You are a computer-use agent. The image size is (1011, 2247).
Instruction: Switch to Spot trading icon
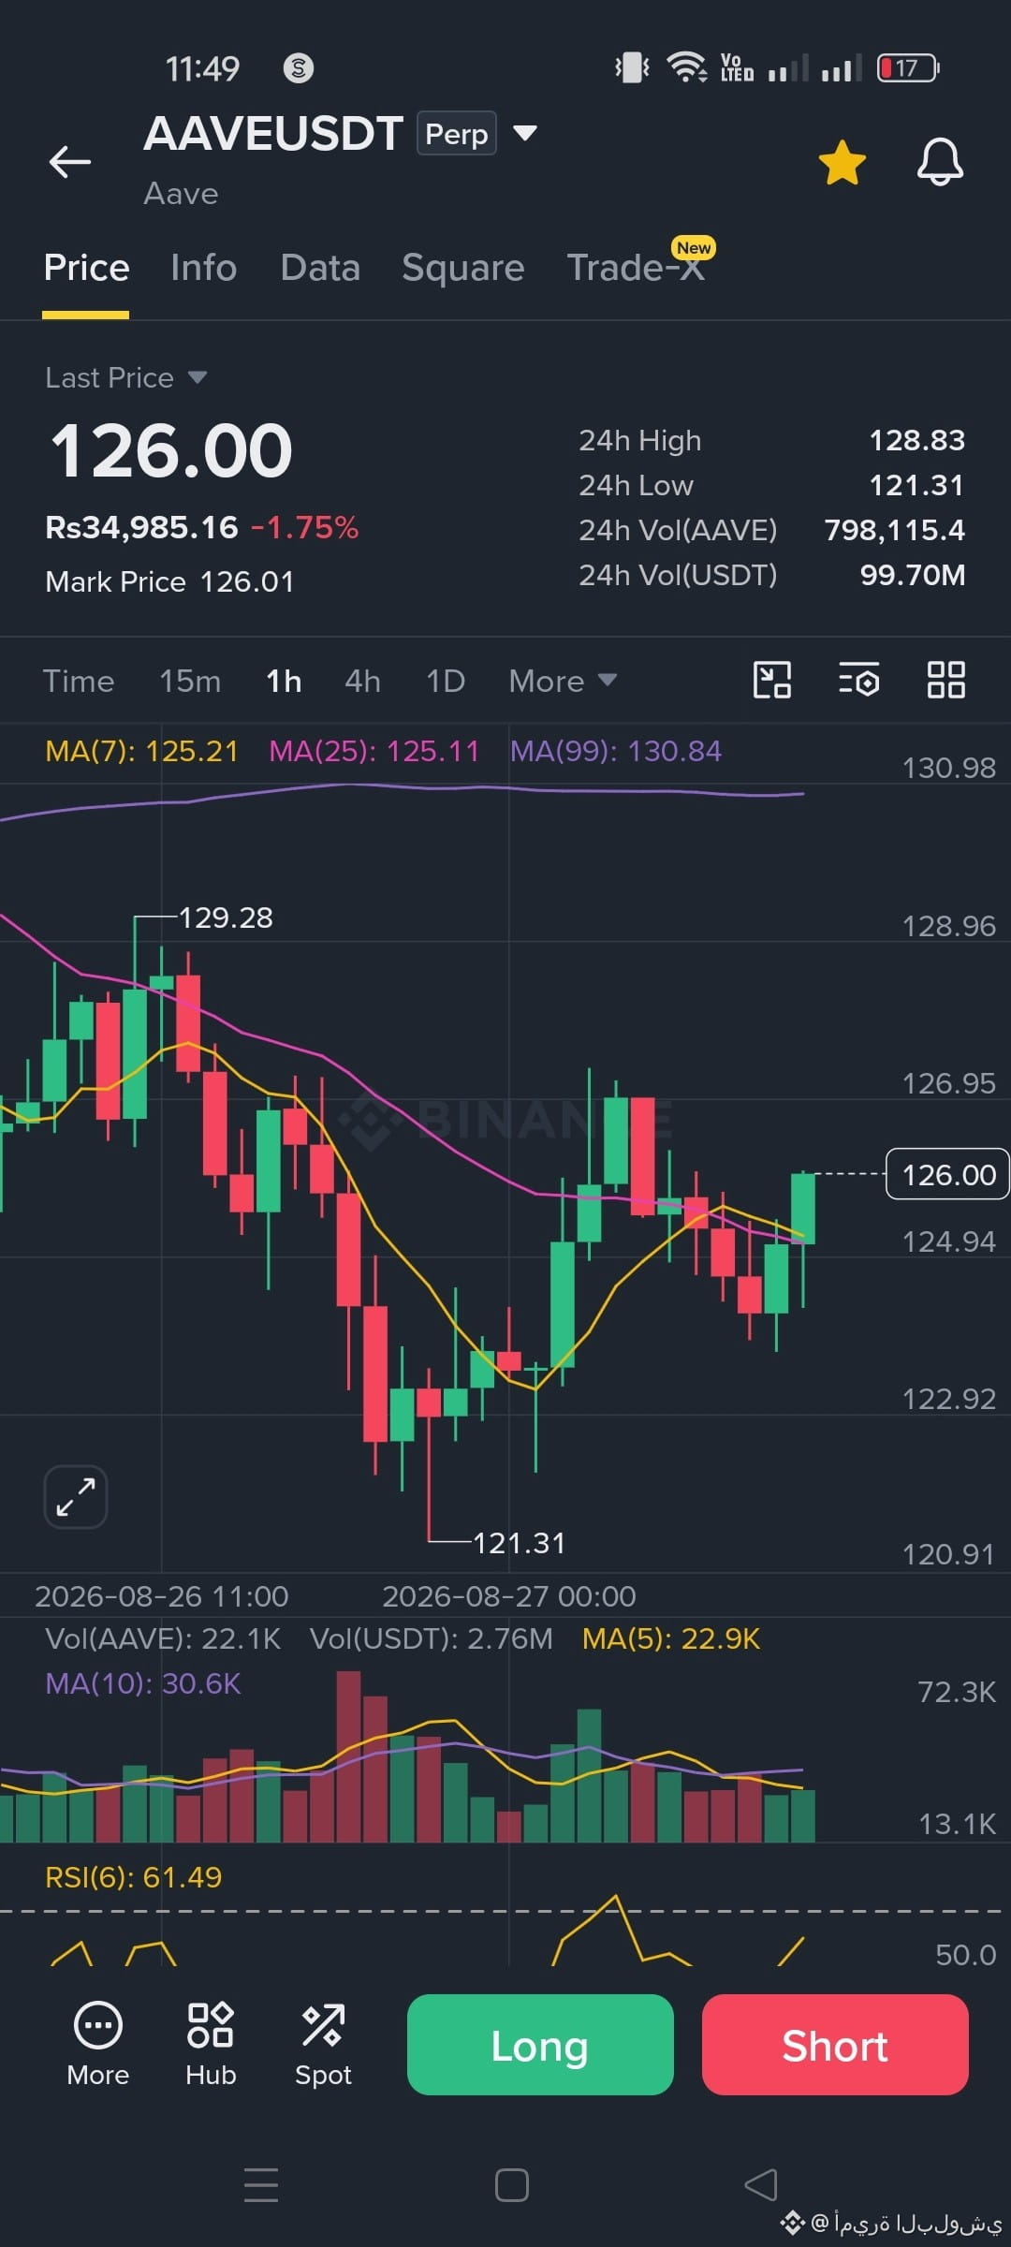pos(323,2045)
